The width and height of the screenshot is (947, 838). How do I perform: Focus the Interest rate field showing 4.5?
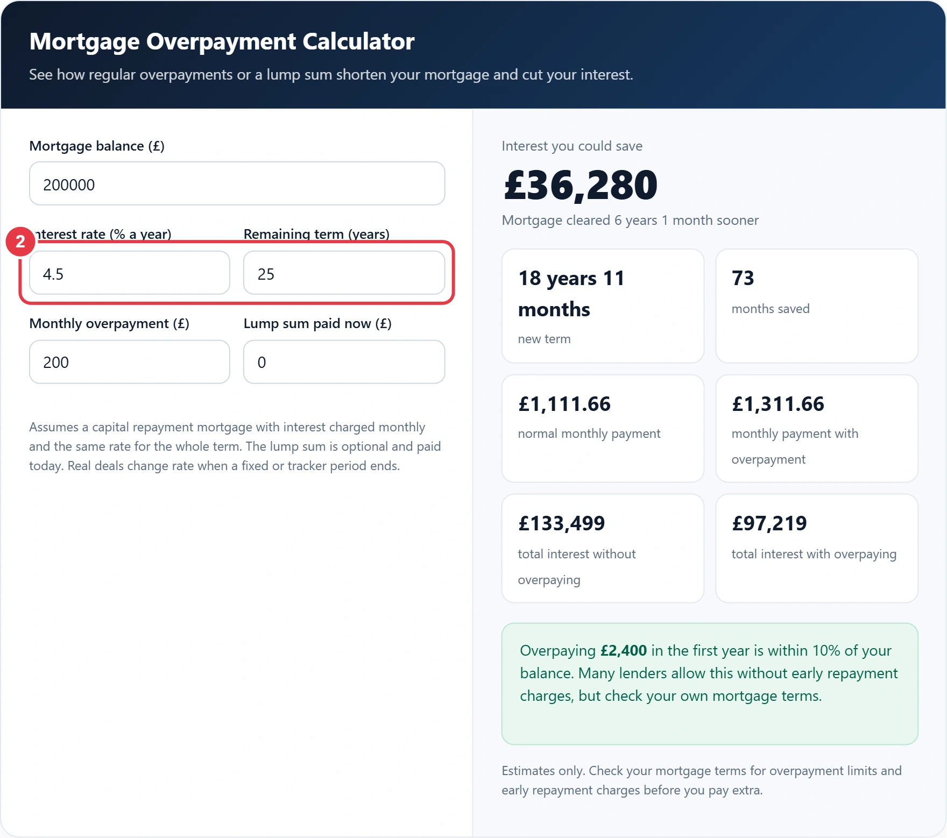point(130,273)
